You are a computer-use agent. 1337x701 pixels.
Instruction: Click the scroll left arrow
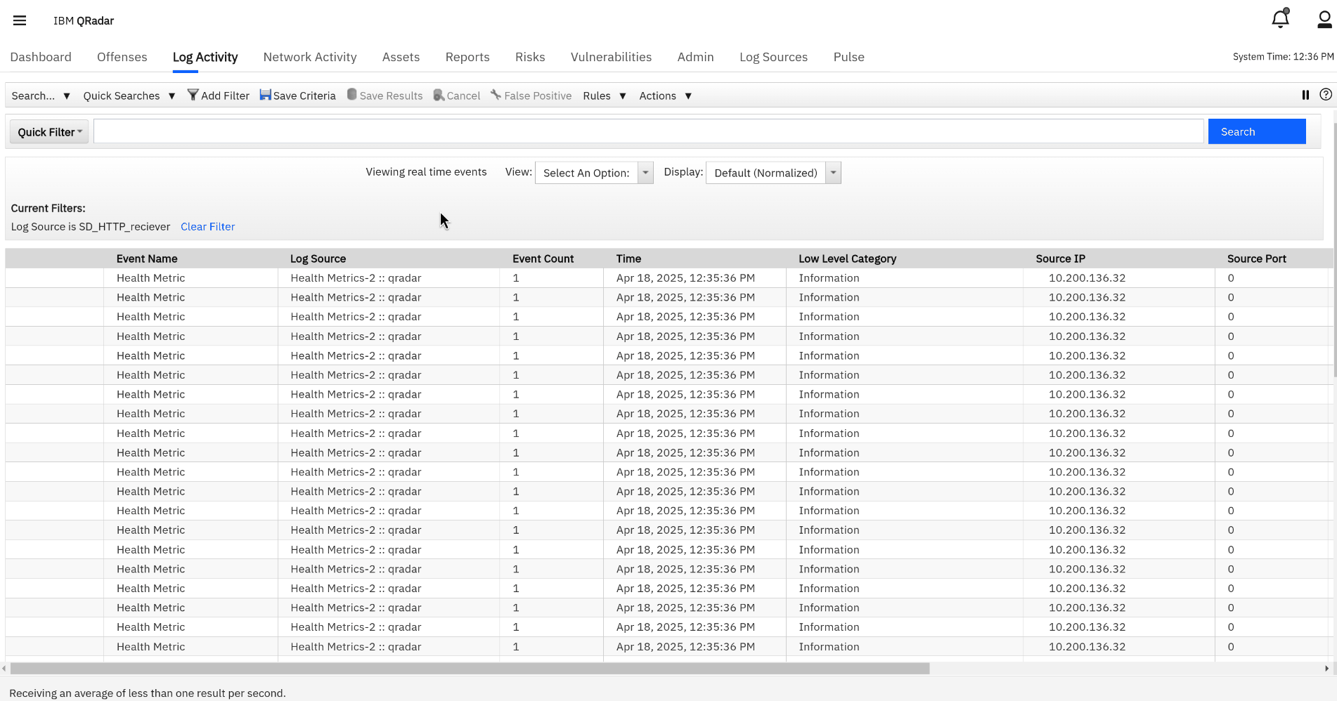coord(4,669)
